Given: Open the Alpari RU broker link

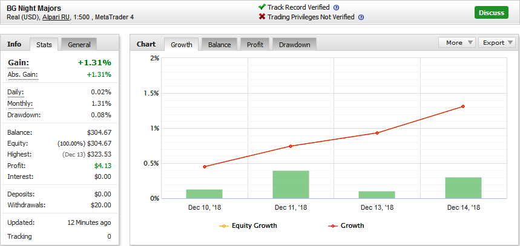Looking at the screenshot, I should tap(56, 17).
